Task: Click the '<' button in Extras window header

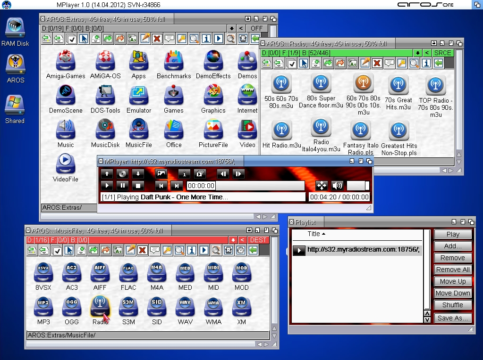Action: point(241,29)
